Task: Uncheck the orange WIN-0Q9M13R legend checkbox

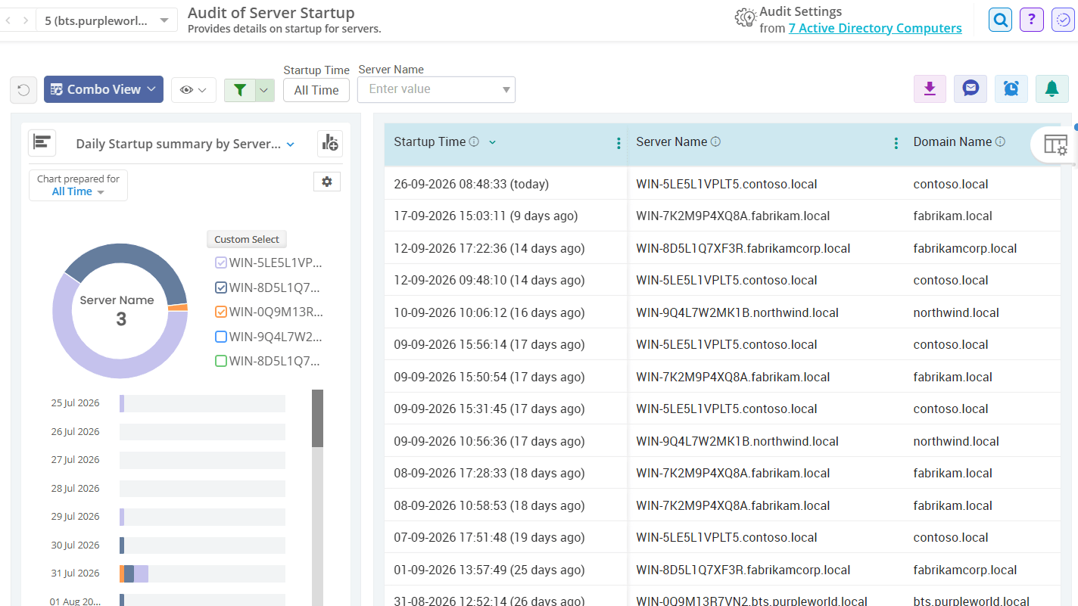Action: point(221,312)
